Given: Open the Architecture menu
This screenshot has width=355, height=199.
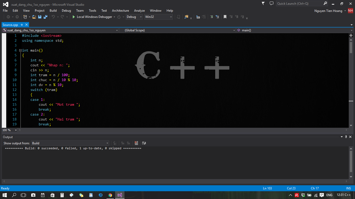Looking at the screenshot, I should (x=120, y=11).
